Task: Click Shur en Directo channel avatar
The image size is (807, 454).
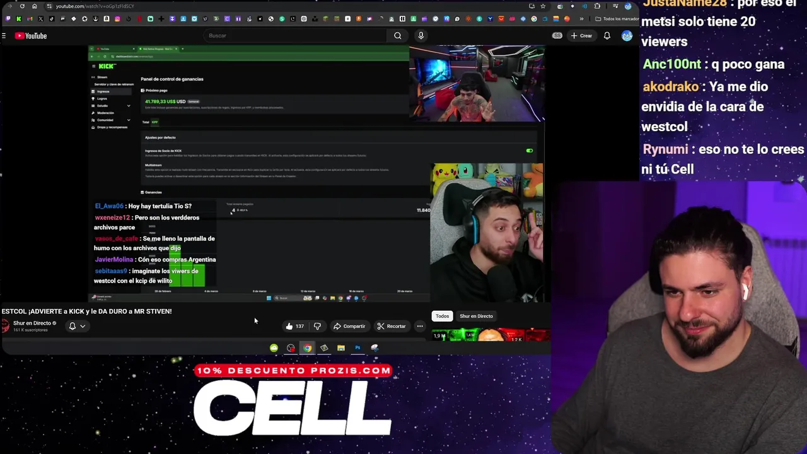Action: click(x=5, y=325)
